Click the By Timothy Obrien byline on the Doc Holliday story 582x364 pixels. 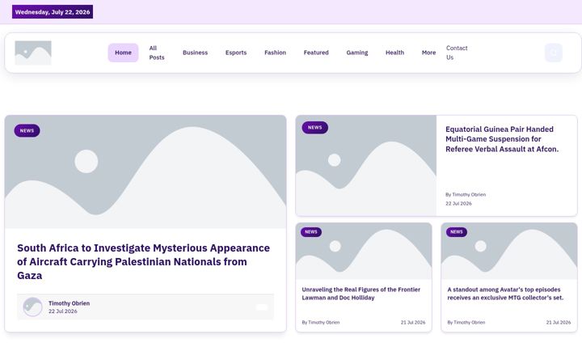(x=321, y=323)
